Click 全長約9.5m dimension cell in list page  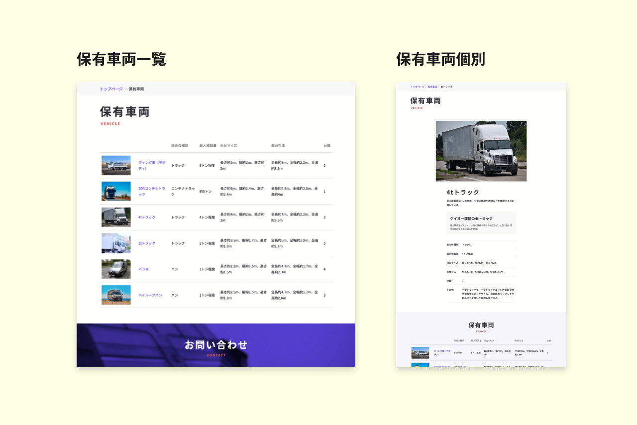click(295, 191)
